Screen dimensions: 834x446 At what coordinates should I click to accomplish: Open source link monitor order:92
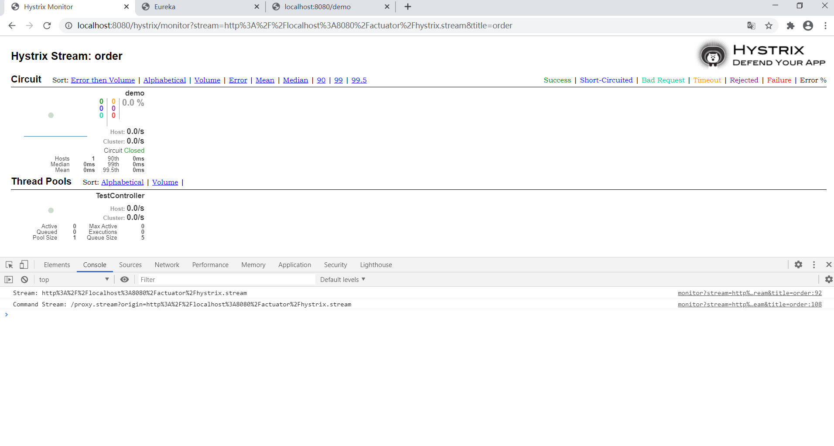[x=750, y=293]
